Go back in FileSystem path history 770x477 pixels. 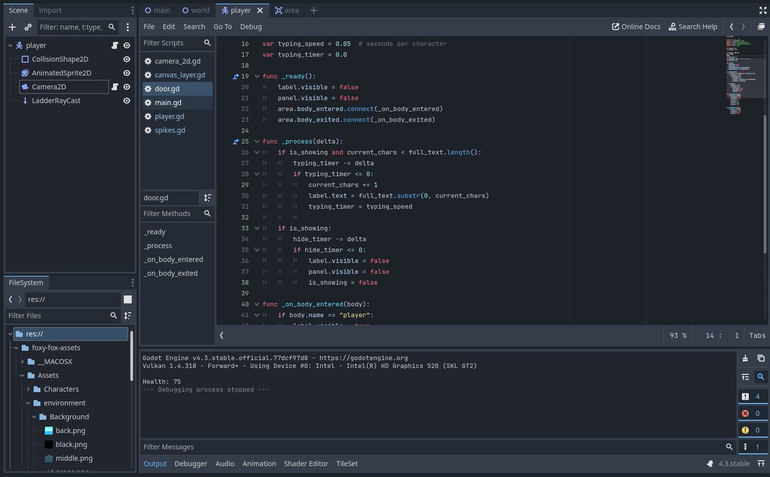10,300
